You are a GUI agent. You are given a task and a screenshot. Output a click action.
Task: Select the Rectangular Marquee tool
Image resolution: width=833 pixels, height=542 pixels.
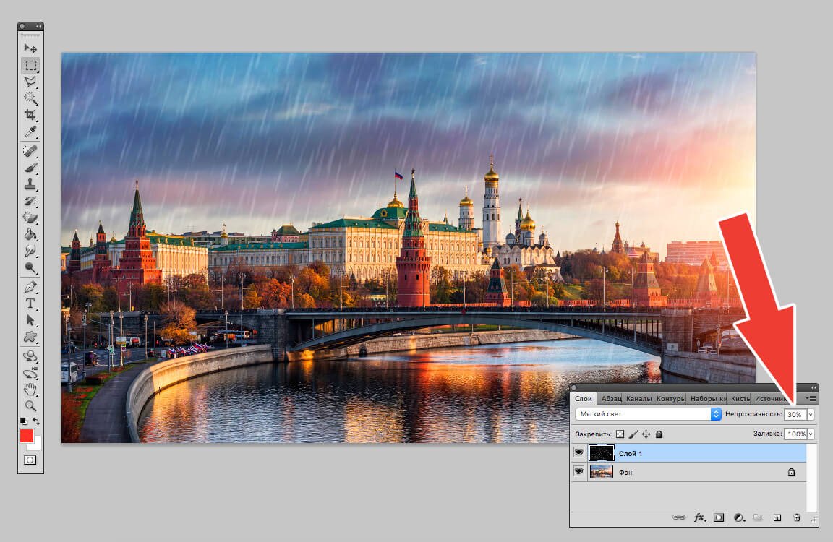pyautogui.click(x=32, y=64)
